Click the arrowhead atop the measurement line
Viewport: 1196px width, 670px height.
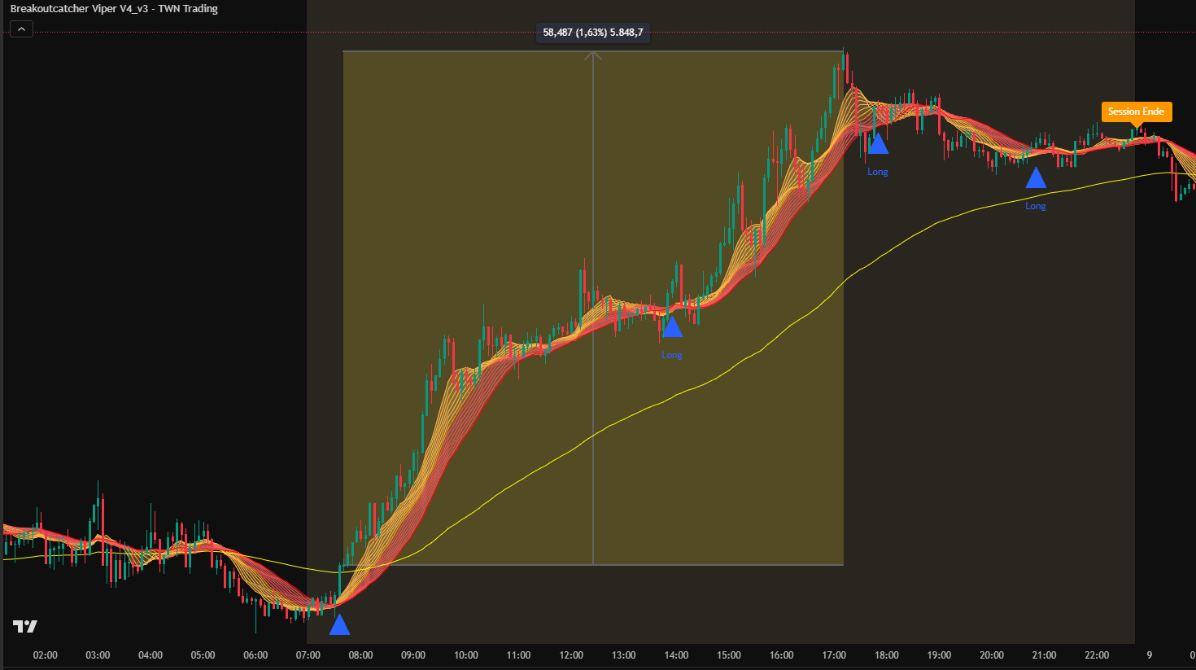(593, 55)
